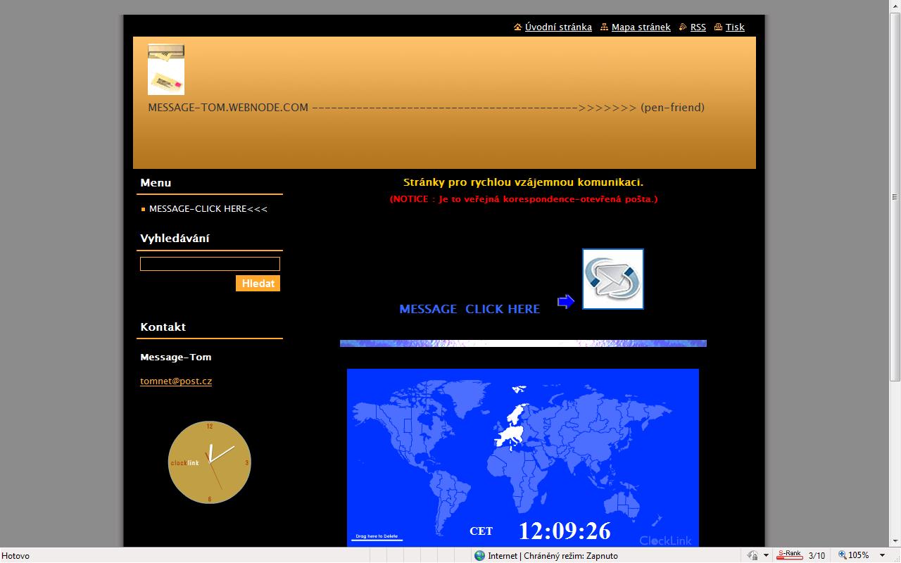The height and width of the screenshot is (563, 901).
Task: Click the site logo image in the header
Action: 166,70
